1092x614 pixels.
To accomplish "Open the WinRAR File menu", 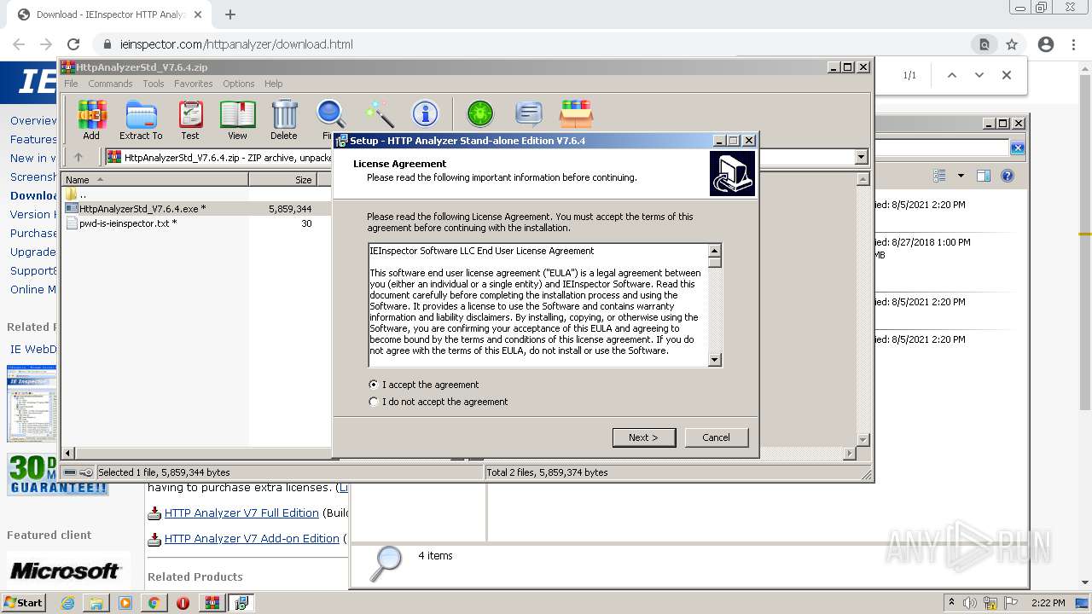I will click(x=71, y=84).
